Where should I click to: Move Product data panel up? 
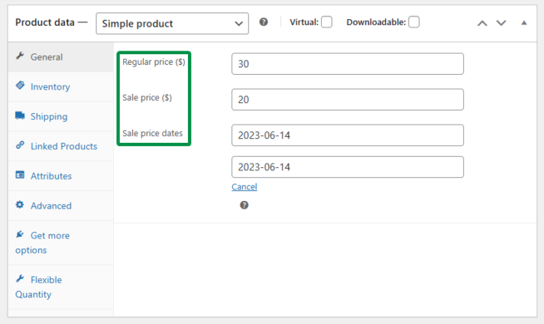click(x=482, y=23)
